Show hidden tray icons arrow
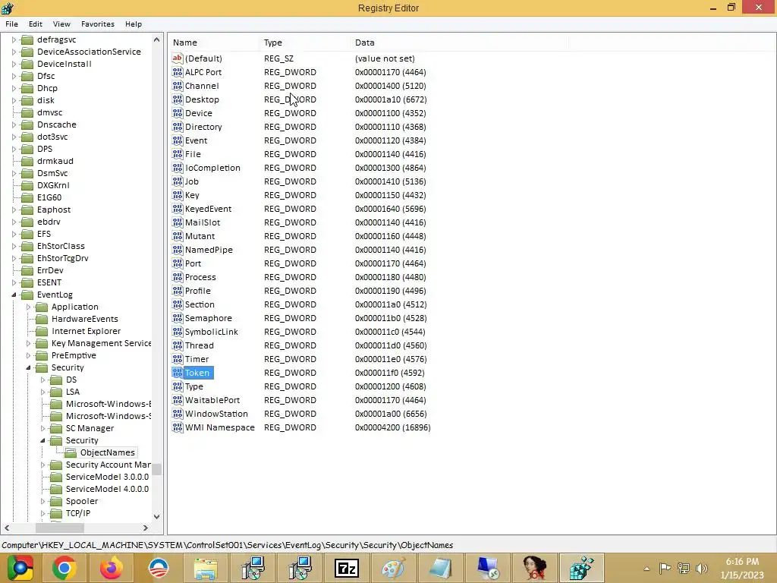This screenshot has width=777, height=583. (646, 569)
